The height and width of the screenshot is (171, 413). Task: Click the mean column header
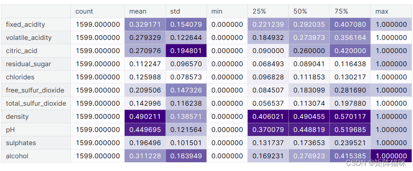[x=145, y=11]
